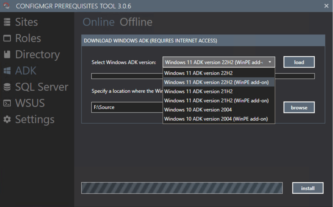
Task: Open the Settings gear in sidebar
Action: [x=6, y=120]
